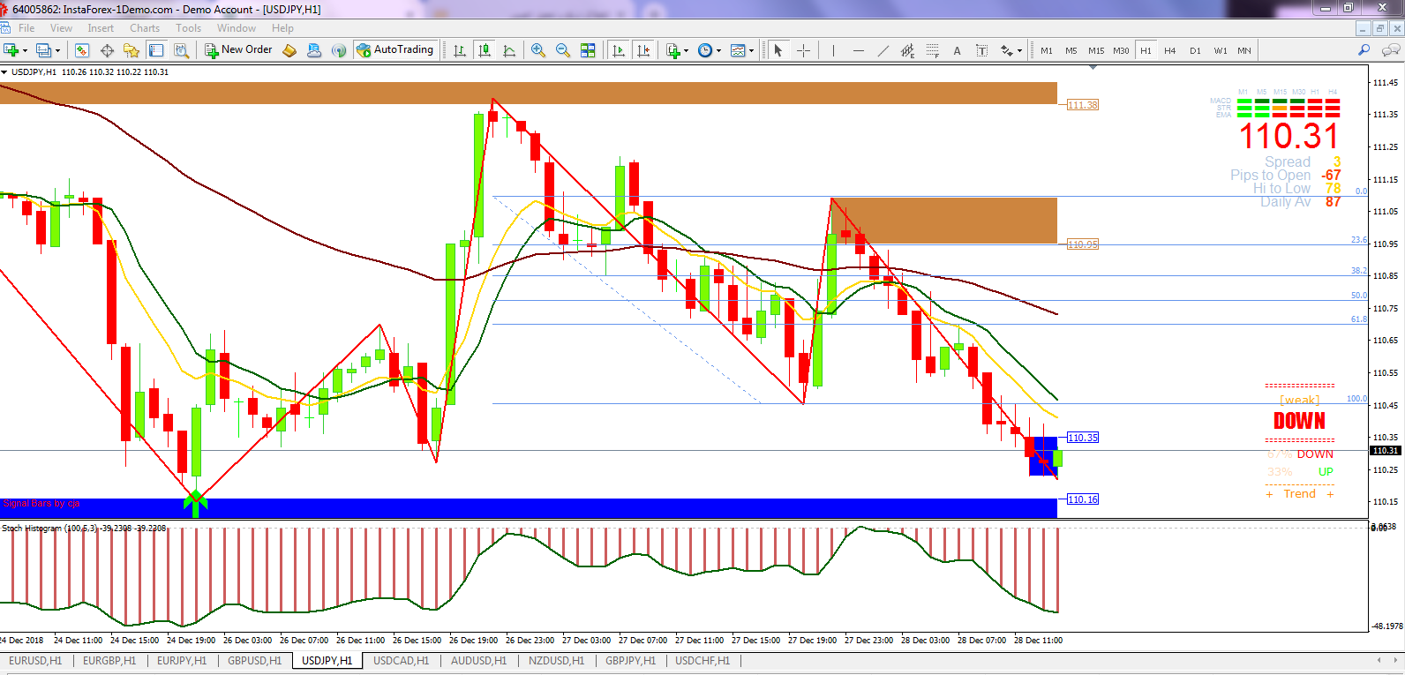This screenshot has height=675, width=1405.
Task: Open a new chart window icon
Action: 11,50
